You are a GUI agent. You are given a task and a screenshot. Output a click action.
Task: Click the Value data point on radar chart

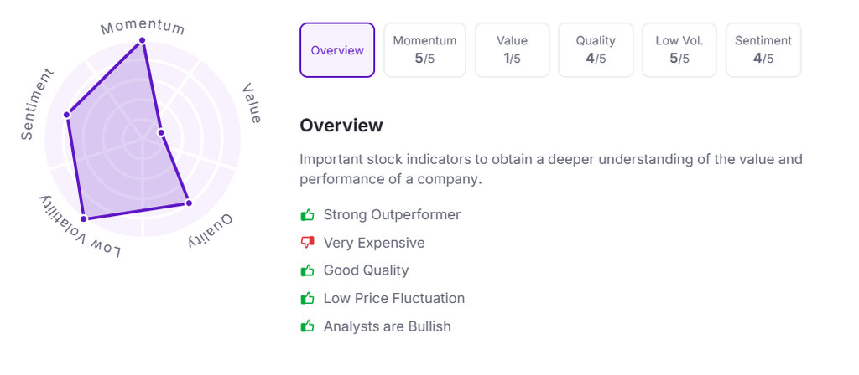click(161, 133)
